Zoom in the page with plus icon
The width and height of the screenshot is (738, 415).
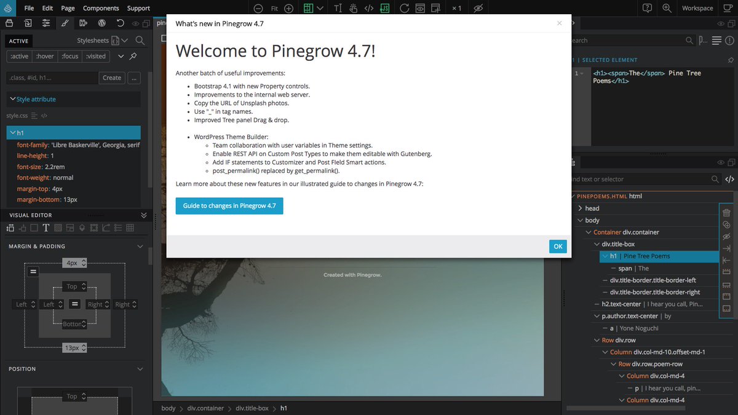point(288,9)
